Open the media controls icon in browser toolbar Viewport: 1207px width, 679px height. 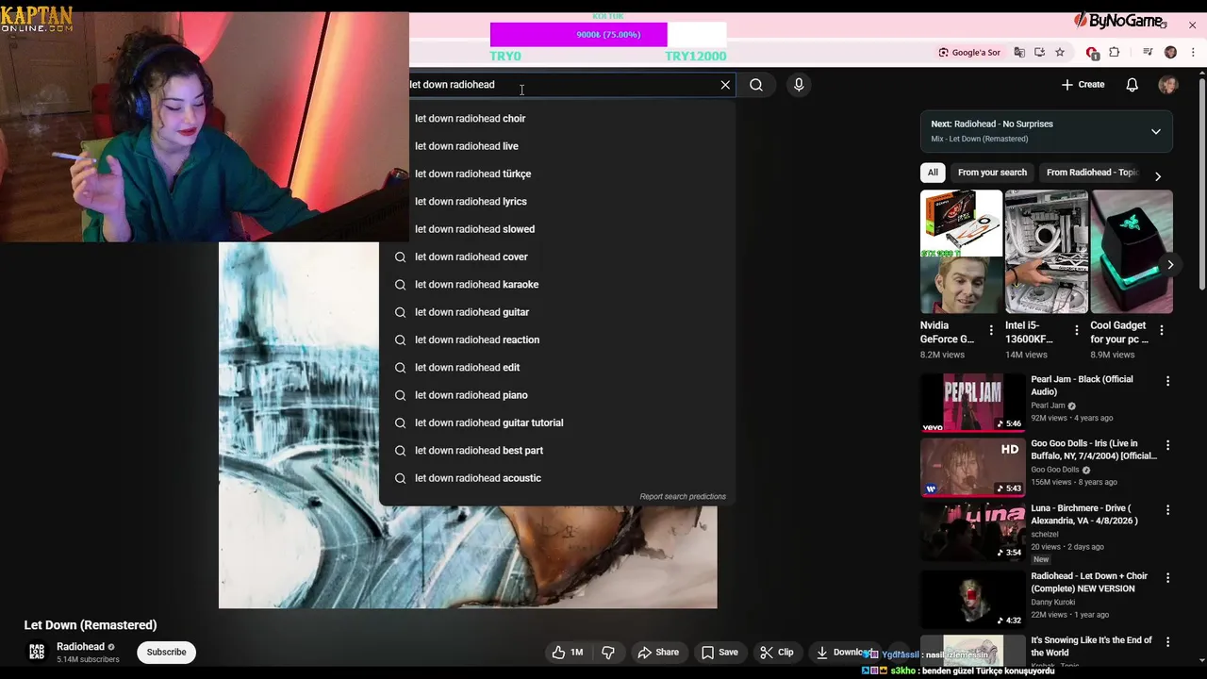click(x=1148, y=53)
